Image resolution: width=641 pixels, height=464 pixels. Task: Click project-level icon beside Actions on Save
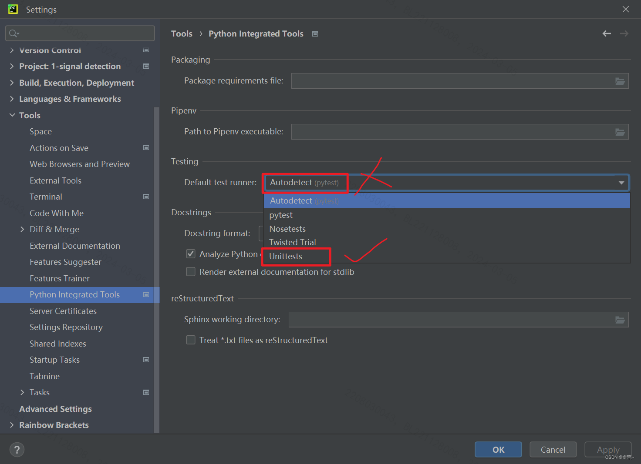pos(146,148)
